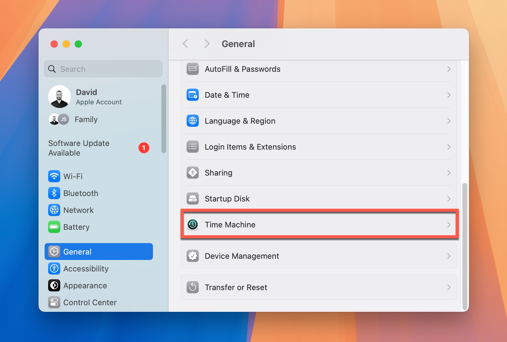Select Appearance in the sidebar
This screenshot has width=507, height=342.
click(99, 286)
